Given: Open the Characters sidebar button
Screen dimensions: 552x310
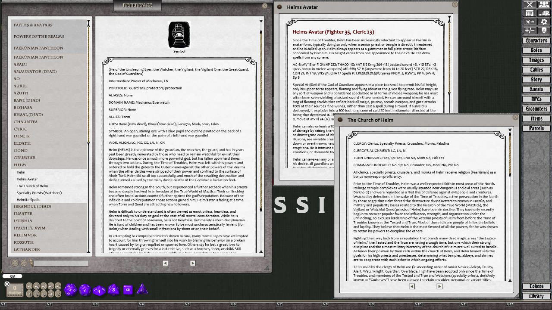Looking at the screenshot, I should (x=536, y=41).
